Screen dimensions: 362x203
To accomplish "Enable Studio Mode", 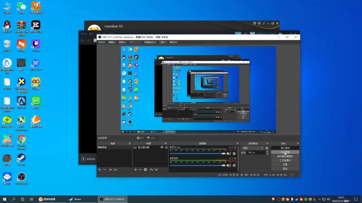I will 285,161.
